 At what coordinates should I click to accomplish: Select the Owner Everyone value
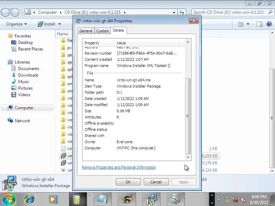coord(124,142)
